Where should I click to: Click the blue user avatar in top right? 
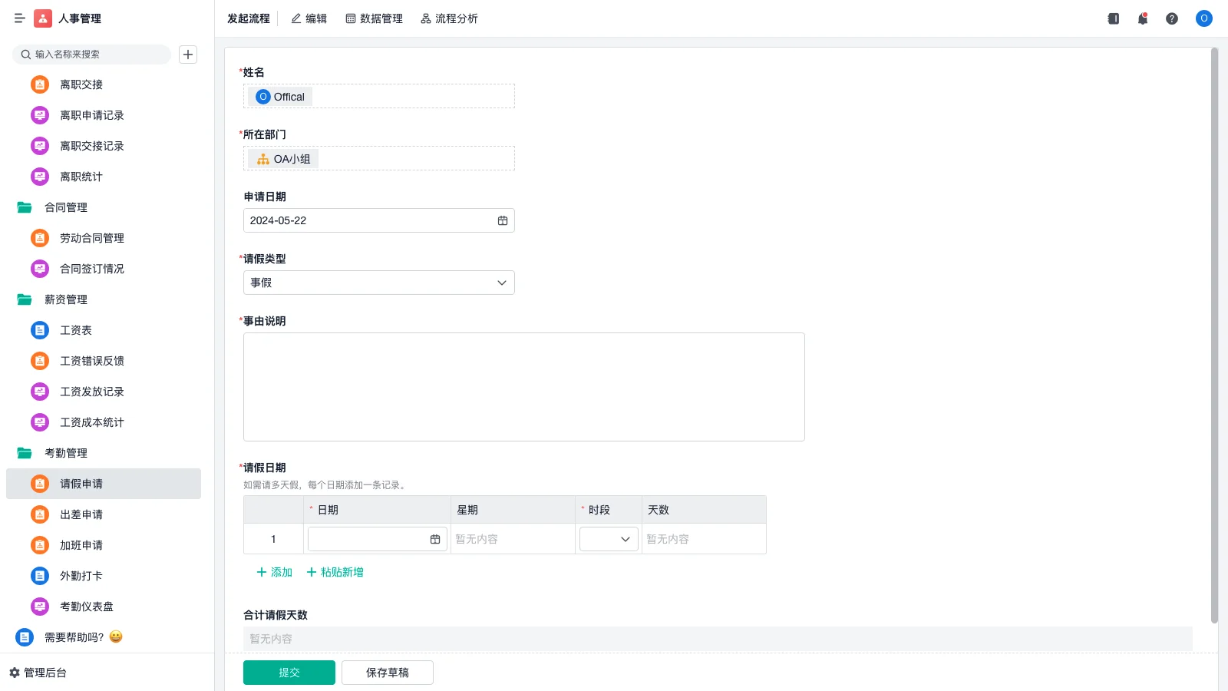[1203, 18]
